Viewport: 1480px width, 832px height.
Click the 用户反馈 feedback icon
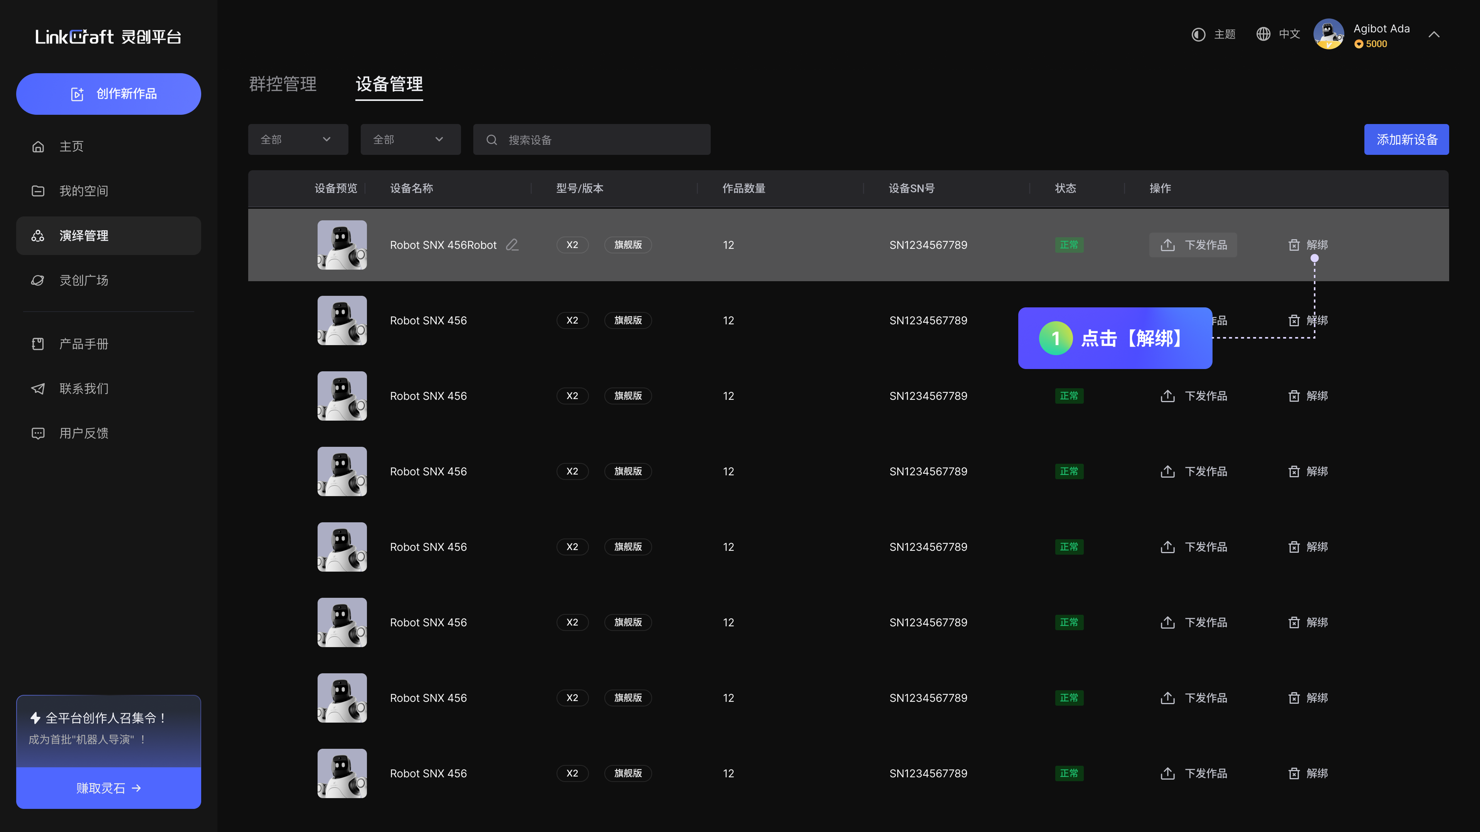pyautogui.click(x=37, y=433)
